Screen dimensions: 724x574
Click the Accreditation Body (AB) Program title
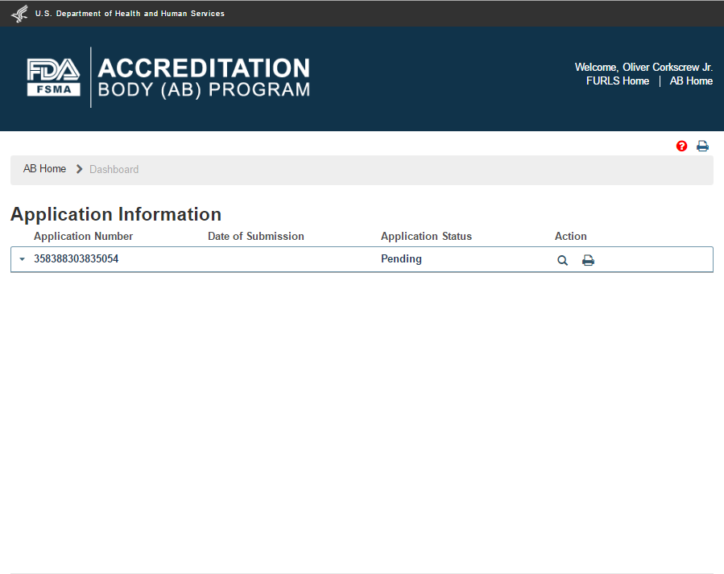[204, 77]
